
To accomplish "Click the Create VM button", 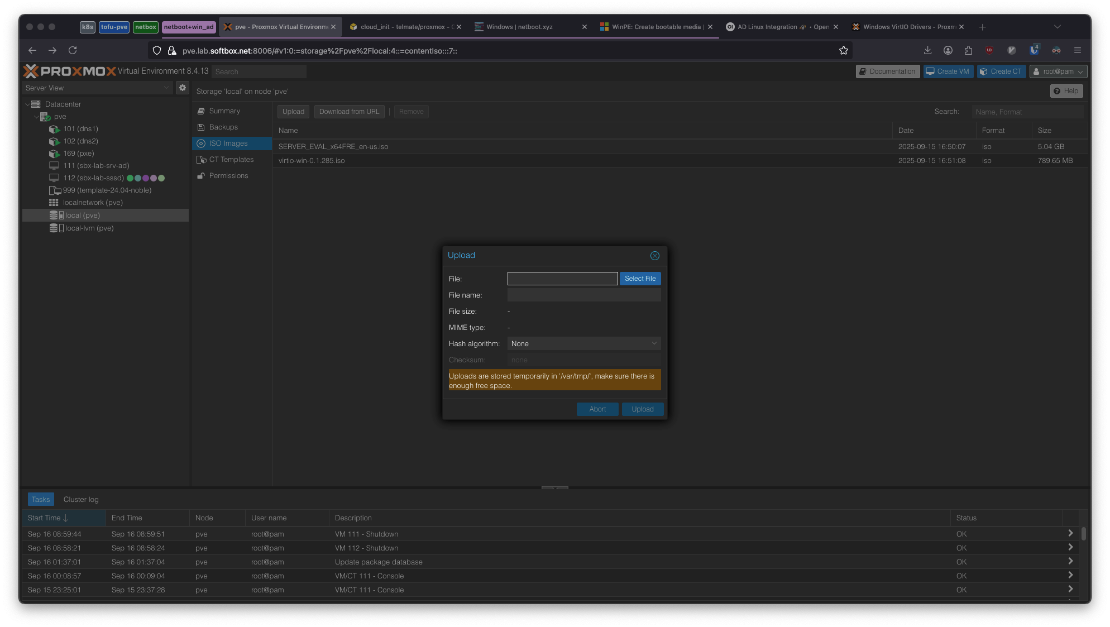I will [x=948, y=71].
